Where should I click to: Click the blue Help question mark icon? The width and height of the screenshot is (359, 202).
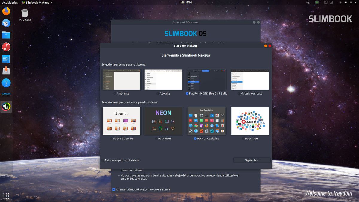[x=6, y=83]
